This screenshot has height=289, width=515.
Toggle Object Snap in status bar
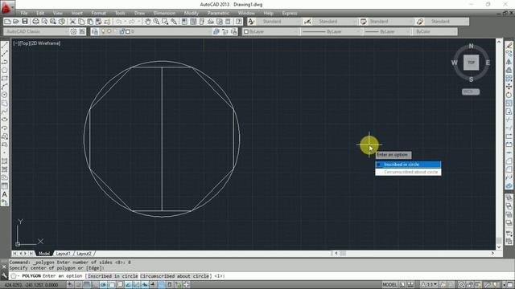click(112, 285)
